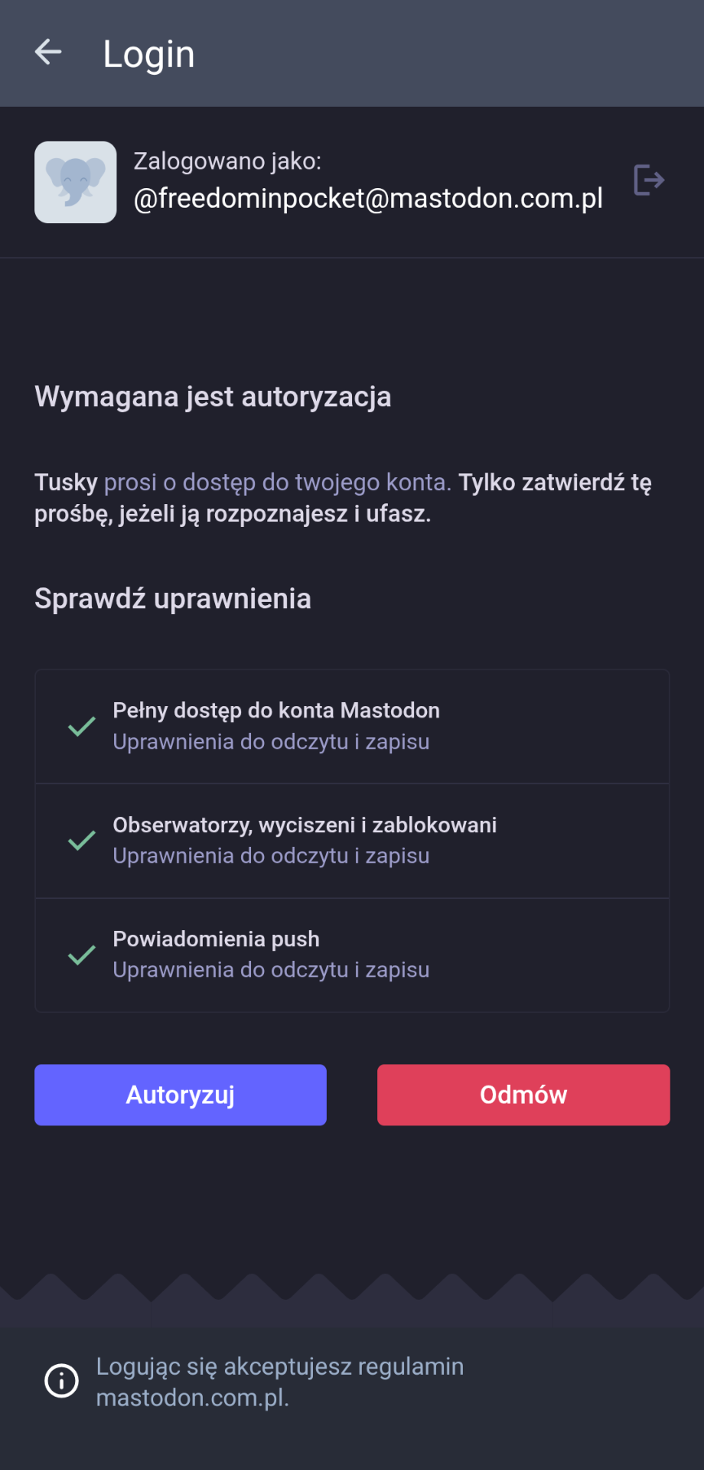This screenshot has width=704, height=1470.
Task: Click the "Obserwatorzy, wyciszeni i zablokowani" permission title
Action: pyautogui.click(x=305, y=825)
